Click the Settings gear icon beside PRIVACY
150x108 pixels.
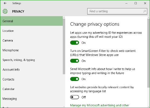[x=5, y=11]
